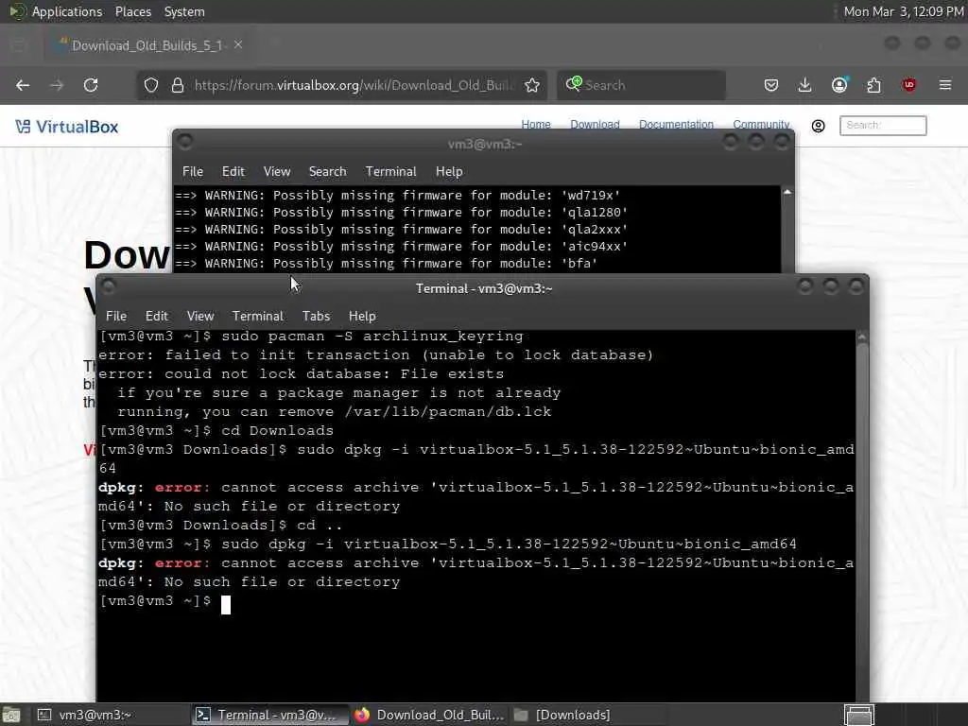Click the 'wd719x' warning line

(x=398, y=195)
